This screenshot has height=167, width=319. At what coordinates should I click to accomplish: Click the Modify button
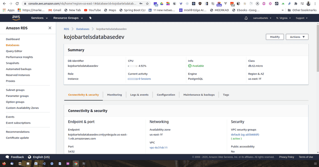click(x=275, y=37)
